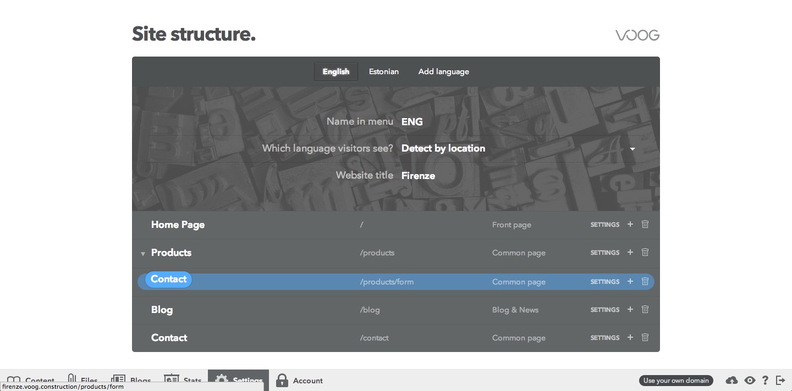Viewport: 792px width, 391px height.
Task: Open the Stats toolbar item
Action: click(183, 380)
